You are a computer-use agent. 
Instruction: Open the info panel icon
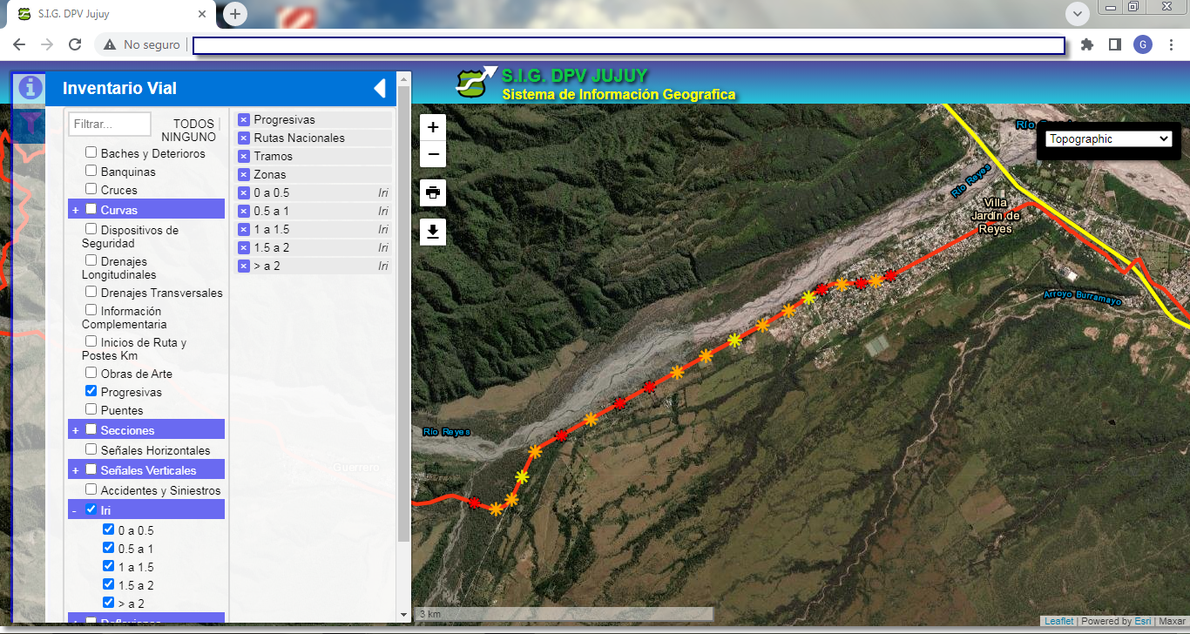coord(30,87)
